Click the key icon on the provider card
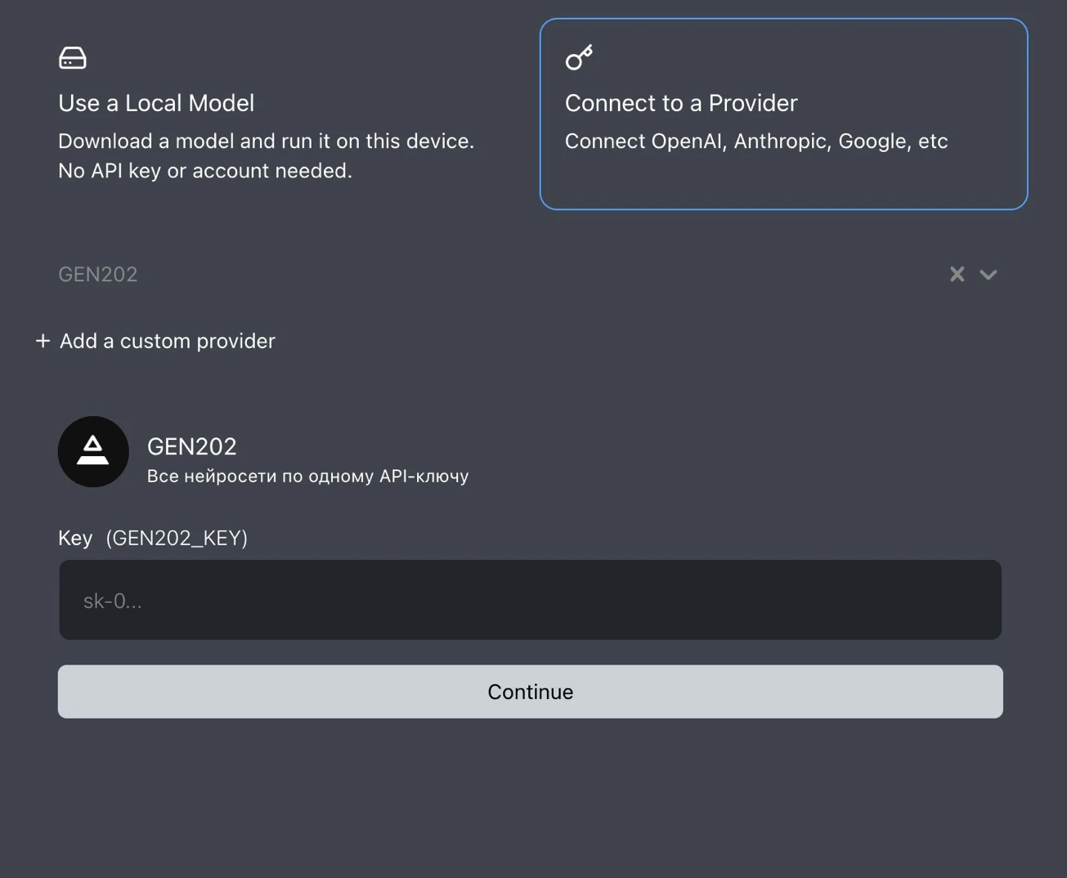 579,57
